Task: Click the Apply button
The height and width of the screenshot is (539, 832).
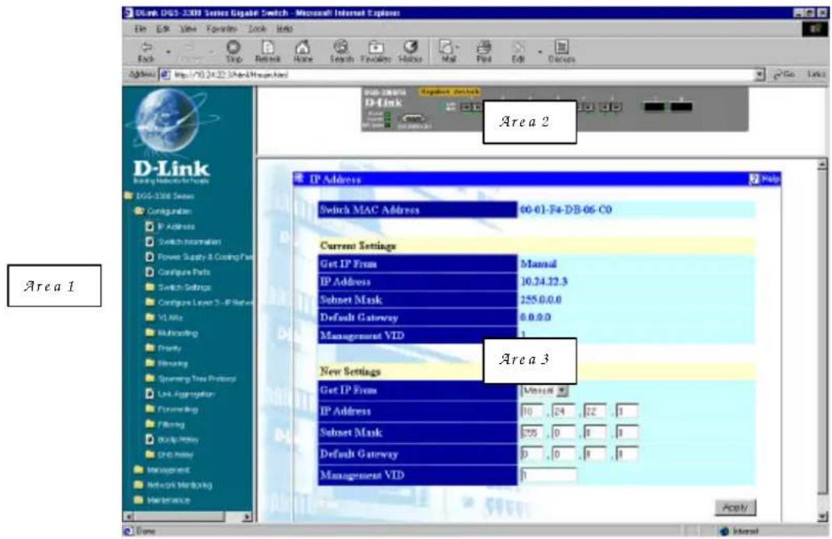Action: coord(735,507)
